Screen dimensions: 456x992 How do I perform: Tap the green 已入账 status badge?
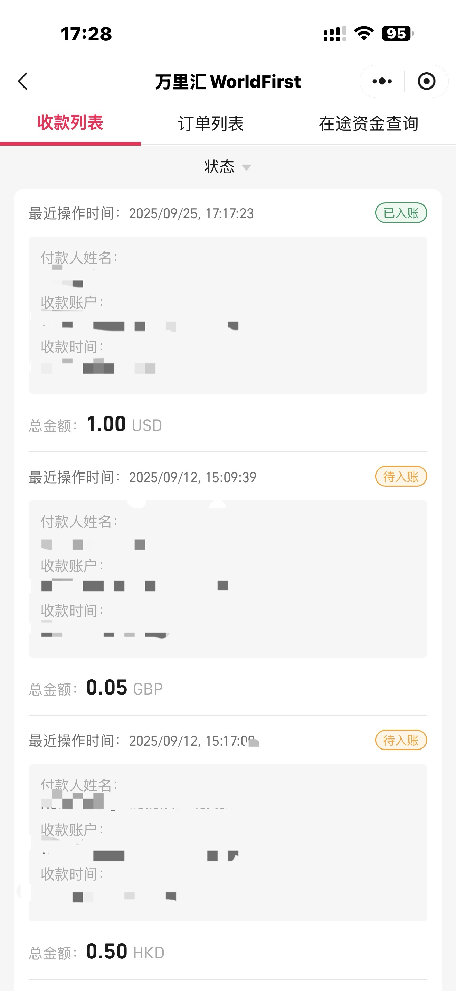pos(401,213)
